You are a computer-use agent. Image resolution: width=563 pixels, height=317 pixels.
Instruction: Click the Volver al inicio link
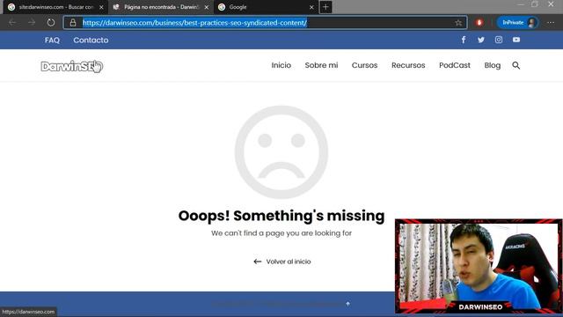click(x=282, y=262)
